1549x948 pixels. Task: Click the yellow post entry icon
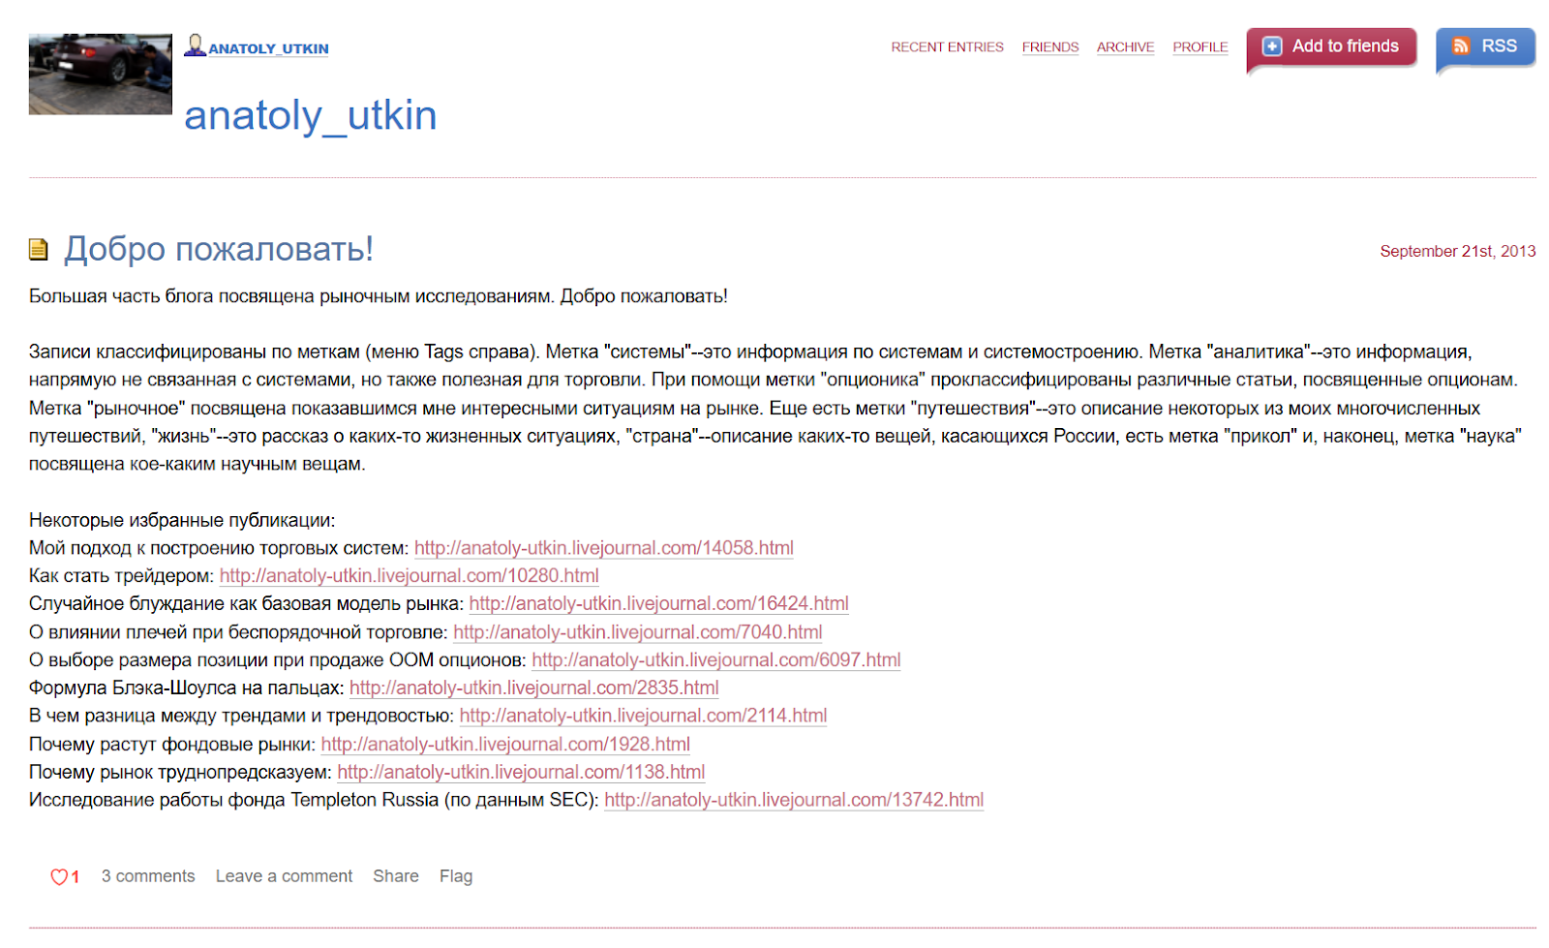point(39,250)
